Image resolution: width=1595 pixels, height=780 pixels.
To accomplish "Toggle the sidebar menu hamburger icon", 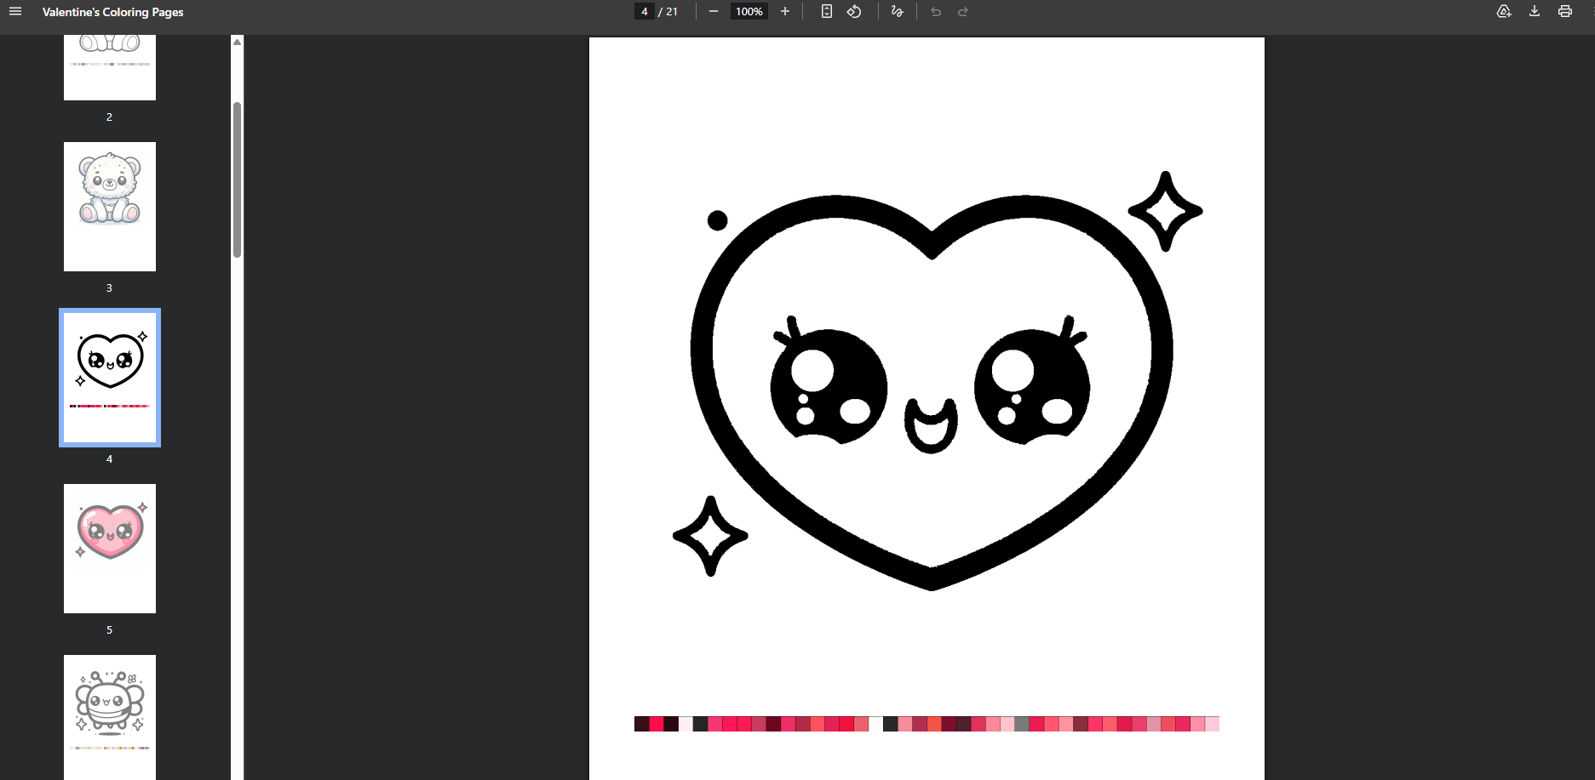I will pos(15,12).
